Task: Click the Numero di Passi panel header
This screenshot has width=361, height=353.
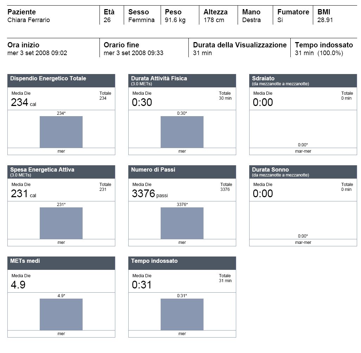Action: click(182, 172)
